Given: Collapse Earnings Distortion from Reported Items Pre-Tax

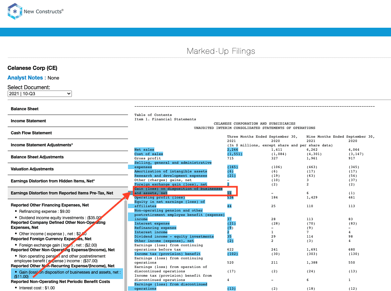Looking at the screenshot, I should pos(68,193).
